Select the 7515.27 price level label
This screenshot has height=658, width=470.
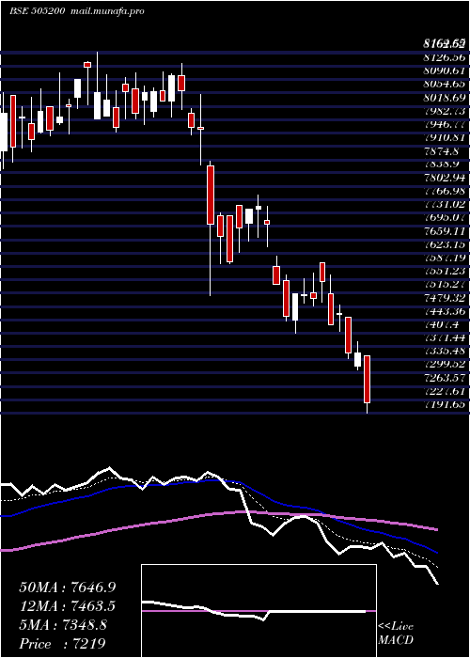click(444, 285)
